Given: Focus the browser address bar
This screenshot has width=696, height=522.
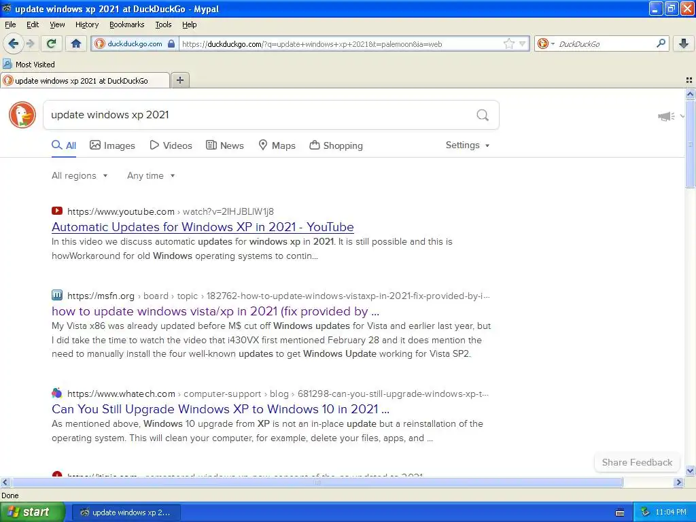Looking at the screenshot, I should coord(341,44).
